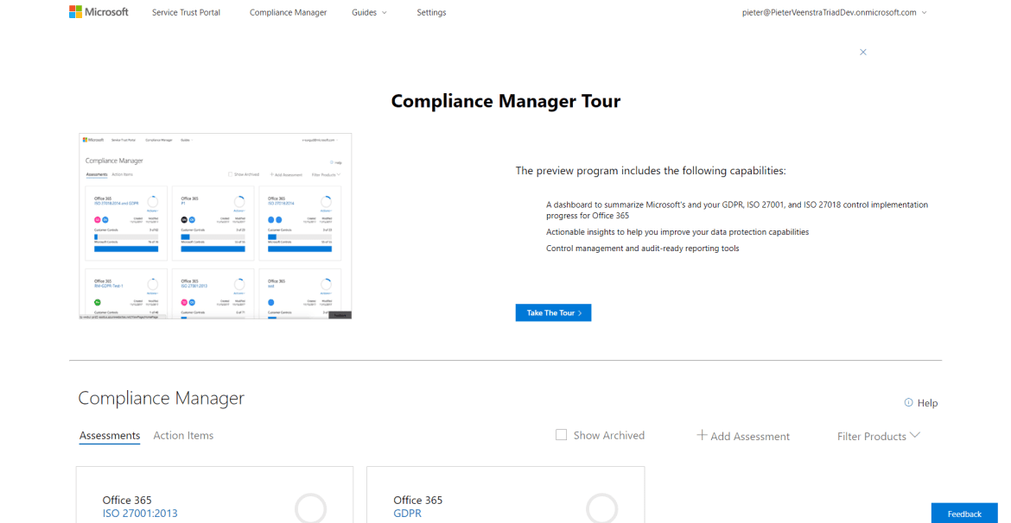Open the account menu for PieterVeenstraTriadDev

[x=832, y=12]
